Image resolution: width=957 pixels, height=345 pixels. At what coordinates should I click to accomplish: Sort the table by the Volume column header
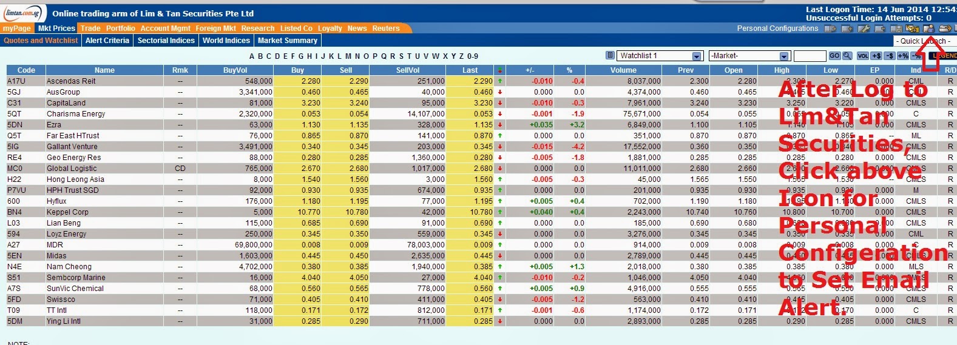[623, 70]
